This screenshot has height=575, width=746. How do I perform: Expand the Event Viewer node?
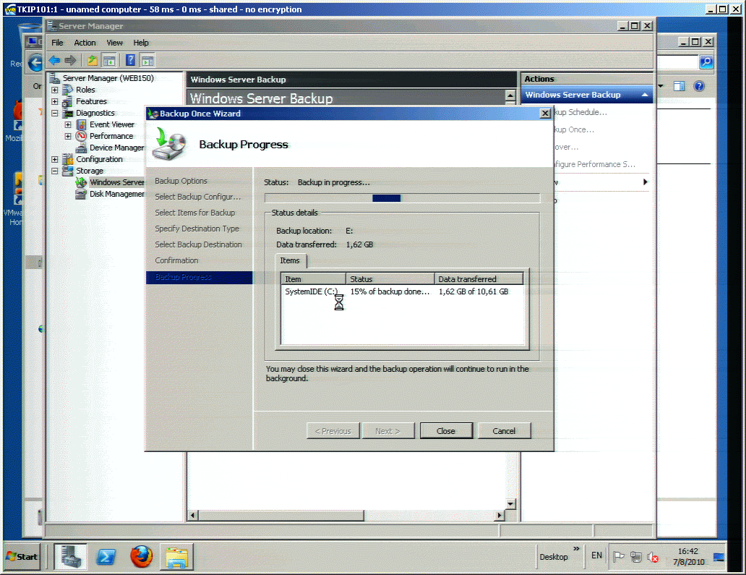pyautogui.click(x=68, y=124)
